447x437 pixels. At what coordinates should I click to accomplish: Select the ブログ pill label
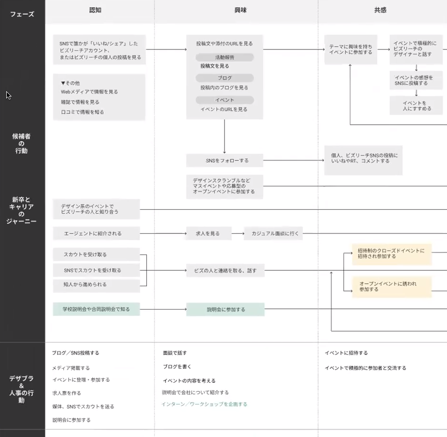[224, 78]
